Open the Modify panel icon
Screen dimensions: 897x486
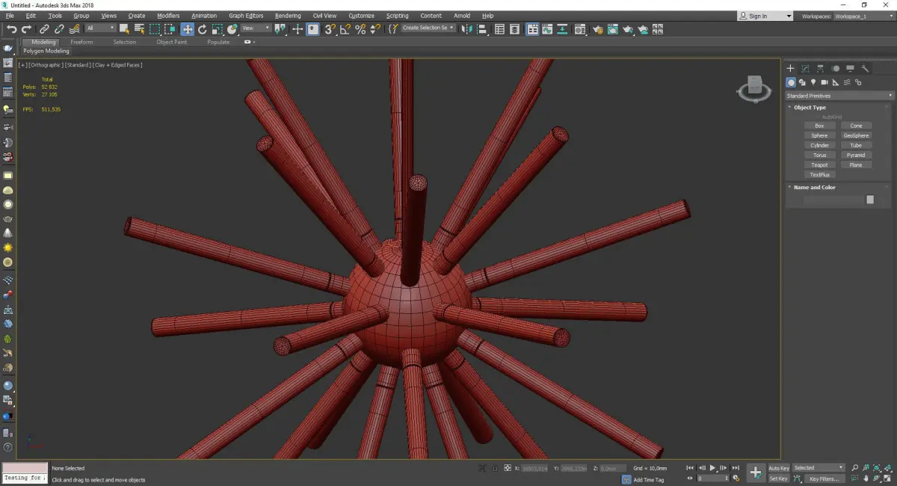(x=805, y=69)
